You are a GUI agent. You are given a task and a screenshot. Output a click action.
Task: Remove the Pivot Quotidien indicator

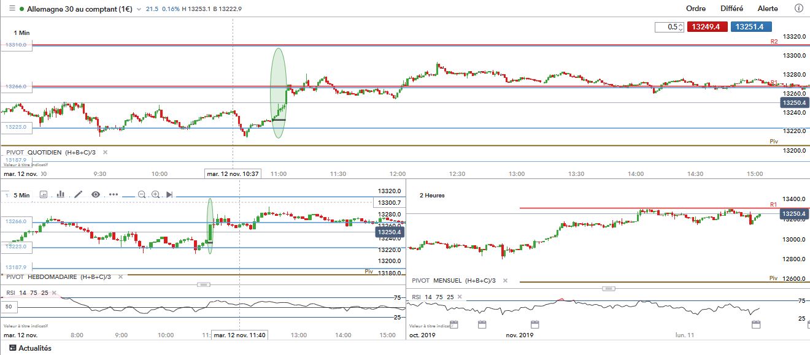click(105, 152)
